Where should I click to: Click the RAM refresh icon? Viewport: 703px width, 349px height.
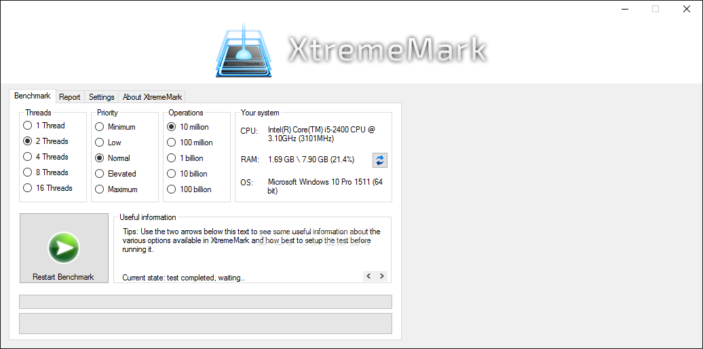[x=380, y=160]
